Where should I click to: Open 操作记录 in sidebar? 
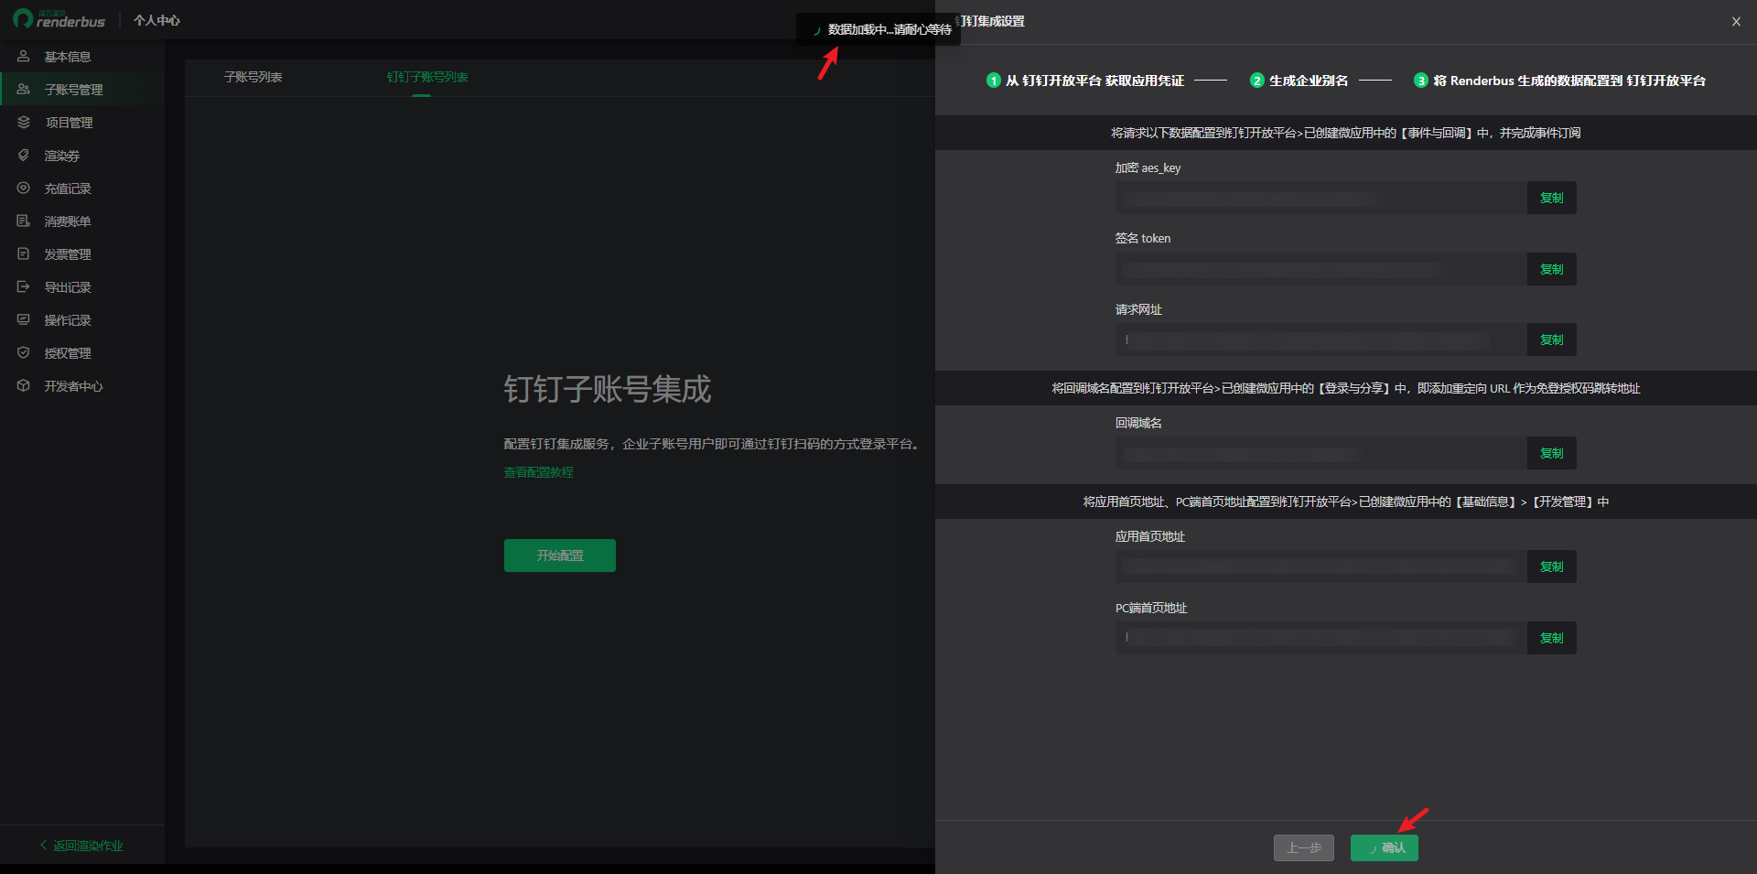(82, 320)
